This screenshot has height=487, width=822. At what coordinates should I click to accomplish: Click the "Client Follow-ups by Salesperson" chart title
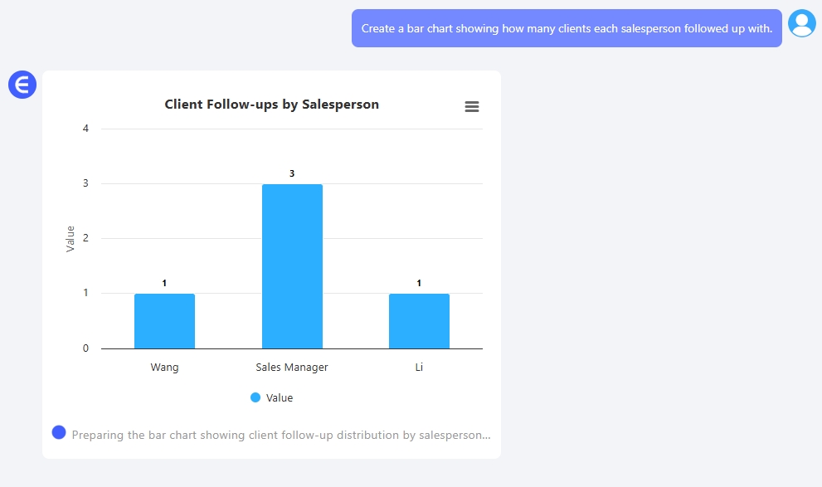(272, 105)
